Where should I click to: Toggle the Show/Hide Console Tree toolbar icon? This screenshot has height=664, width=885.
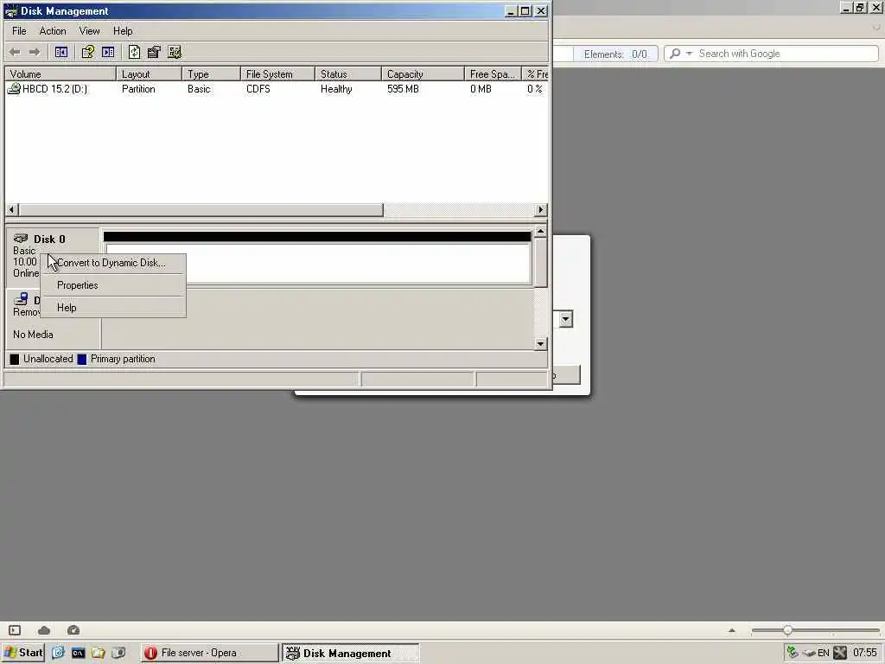click(x=61, y=52)
